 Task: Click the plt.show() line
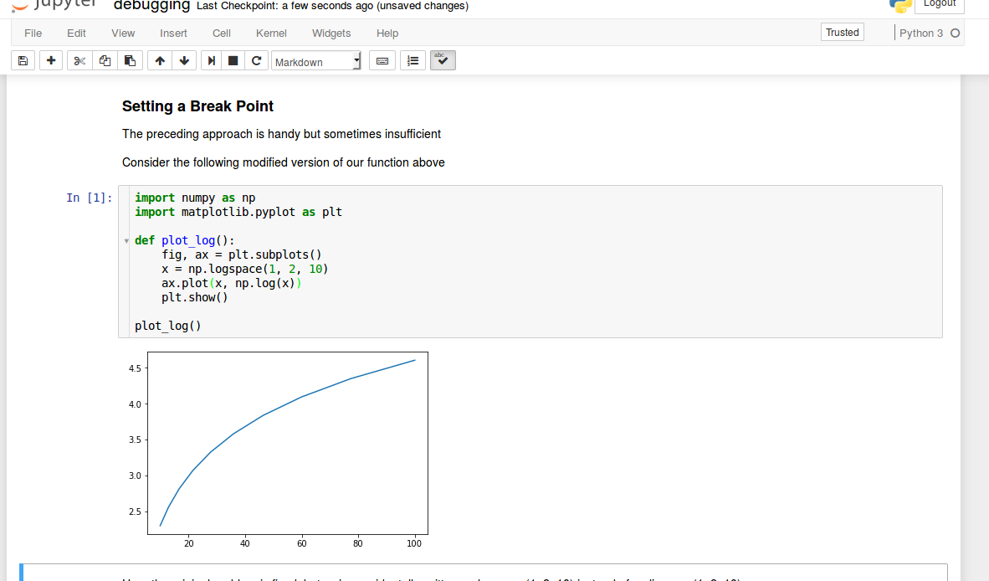pyautogui.click(x=194, y=298)
